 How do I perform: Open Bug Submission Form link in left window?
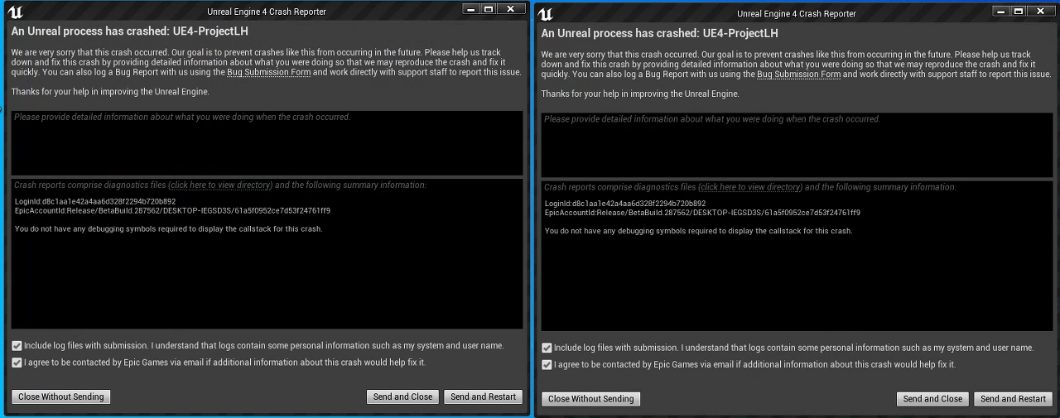[x=267, y=73]
